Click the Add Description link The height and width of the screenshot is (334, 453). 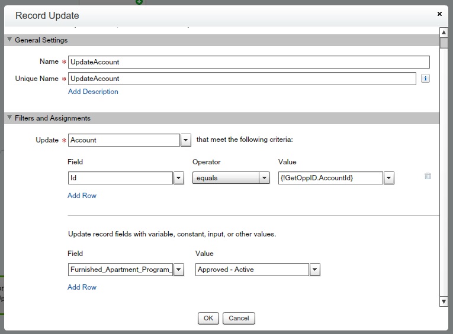pos(93,92)
